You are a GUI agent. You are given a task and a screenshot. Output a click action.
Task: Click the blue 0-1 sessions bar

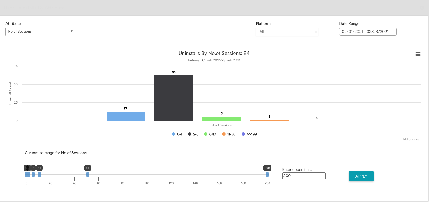point(126,116)
